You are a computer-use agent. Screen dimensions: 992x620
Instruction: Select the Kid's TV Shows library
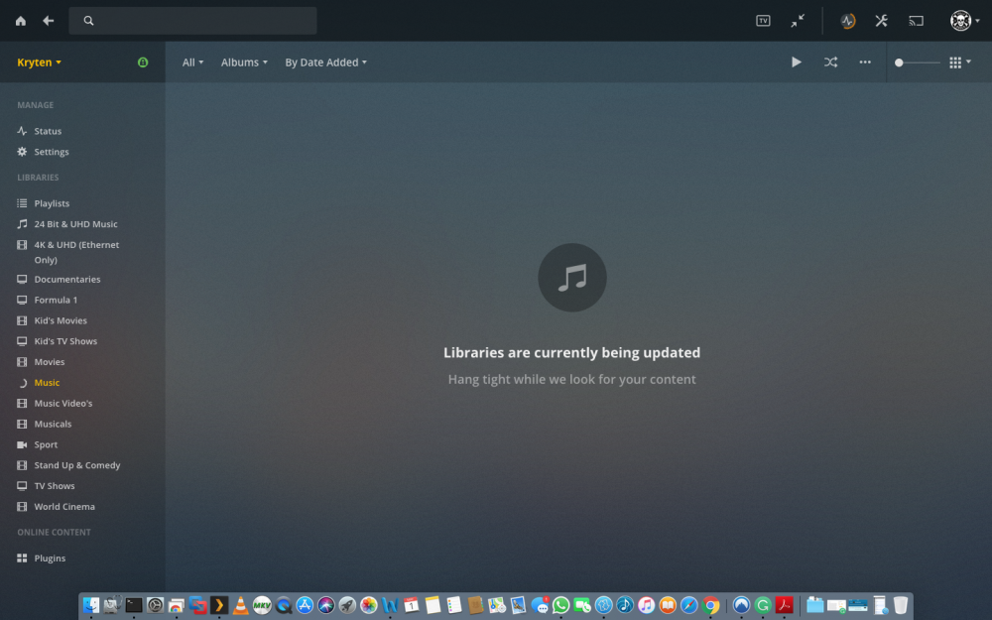(65, 341)
